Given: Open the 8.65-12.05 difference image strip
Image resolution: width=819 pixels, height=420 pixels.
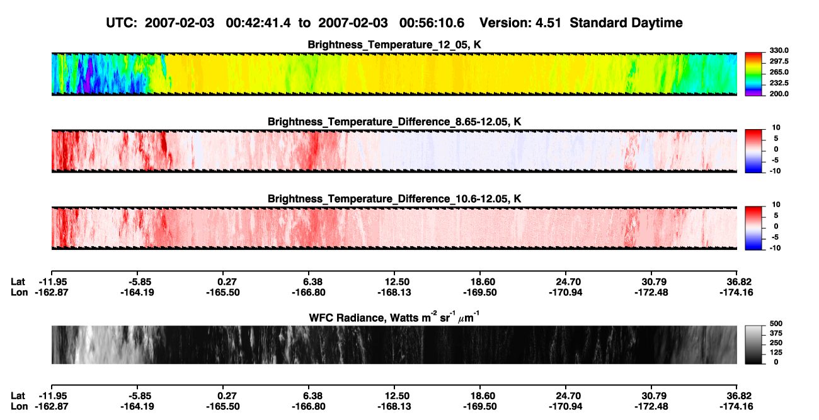Looking at the screenshot, I should 394,151.
